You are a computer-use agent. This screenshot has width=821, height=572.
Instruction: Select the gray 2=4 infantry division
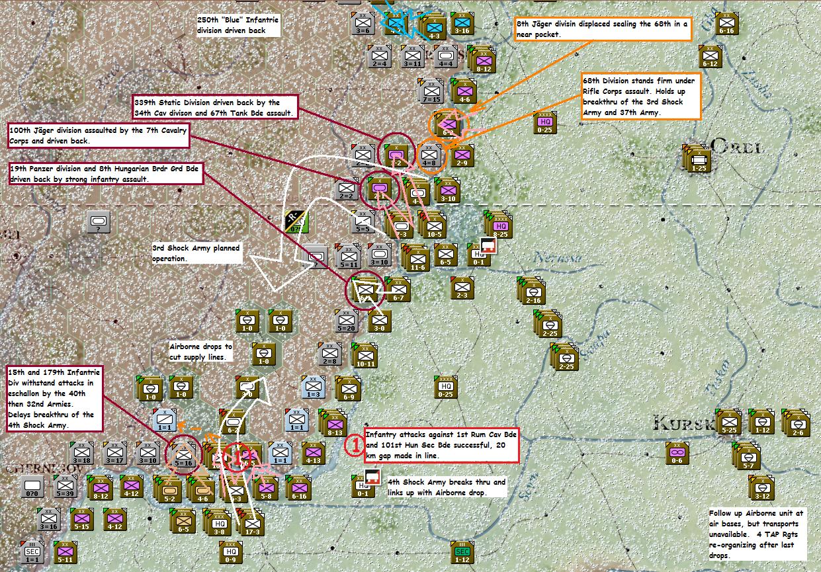[x=380, y=56]
